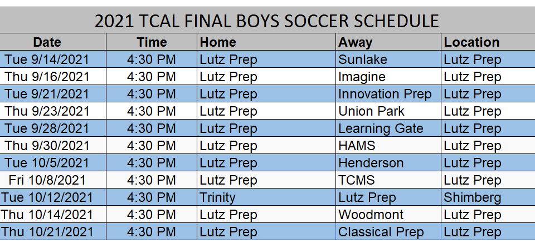Click the Trinity home team cell
This screenshot has height=248, width=535.
pos(266,197)
